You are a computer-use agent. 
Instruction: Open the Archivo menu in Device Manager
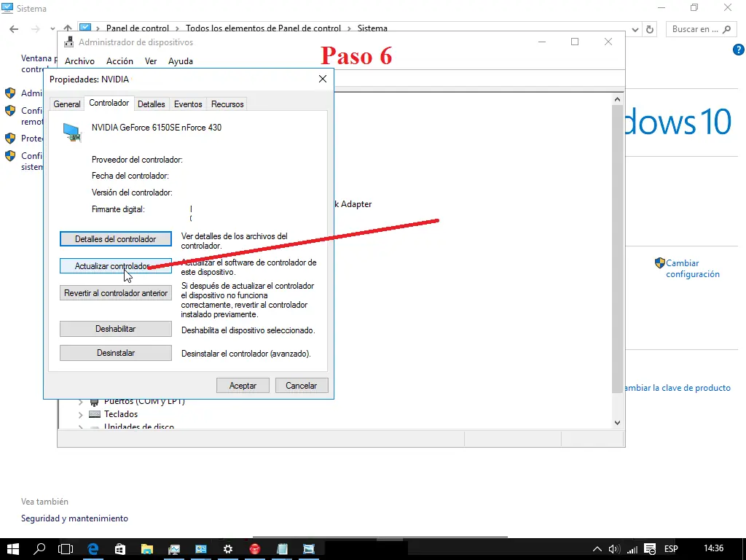(x=79, y=61)
